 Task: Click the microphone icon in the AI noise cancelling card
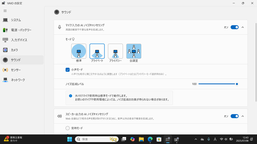(x=59, y=27)
